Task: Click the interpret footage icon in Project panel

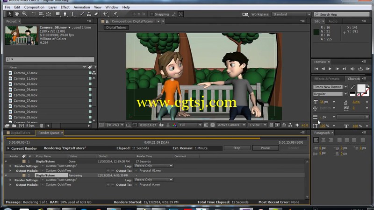Action: pyautogui.click(x=7, y=126)
